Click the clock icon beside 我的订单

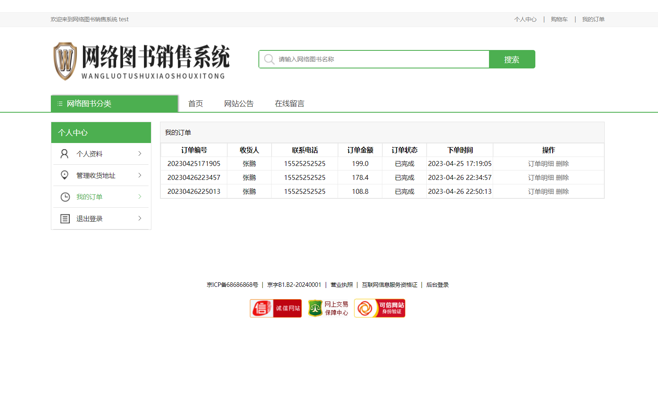click(x=64, y=197)
